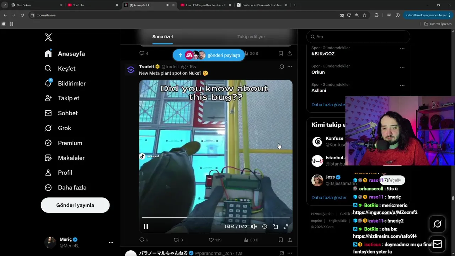Open options menu for Asllani trend

point(402,85)
